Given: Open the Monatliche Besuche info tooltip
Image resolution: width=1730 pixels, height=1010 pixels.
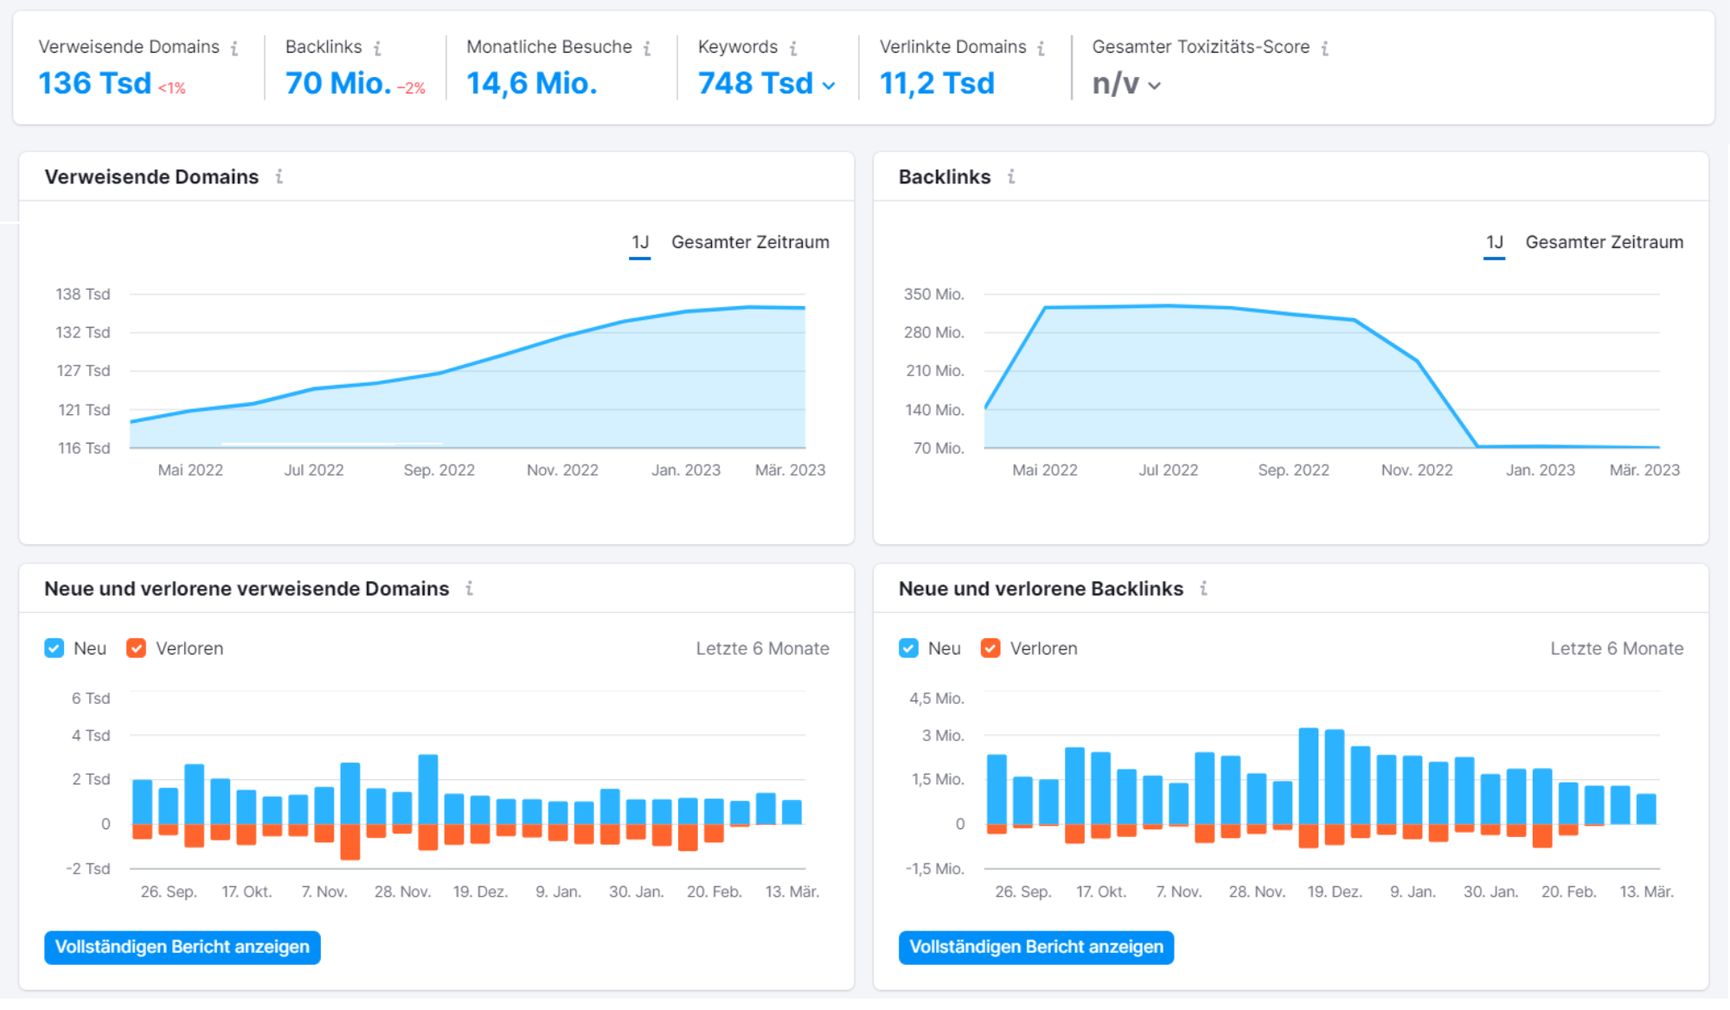Looking at the screenshot, I should (646, 47).
